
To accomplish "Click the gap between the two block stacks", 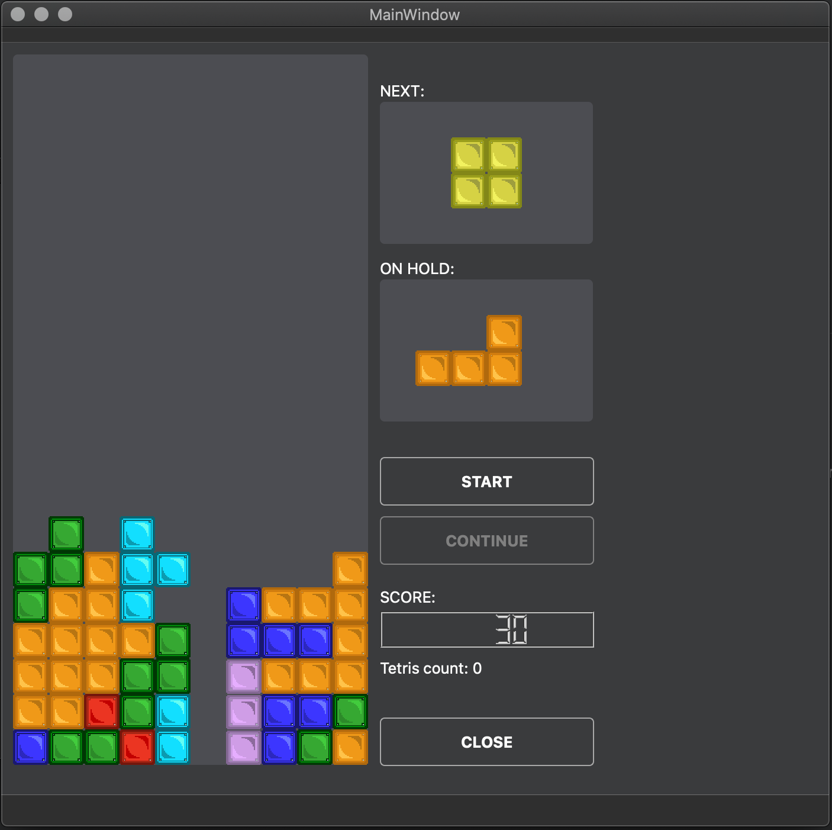I will click(x=207, y=681).
